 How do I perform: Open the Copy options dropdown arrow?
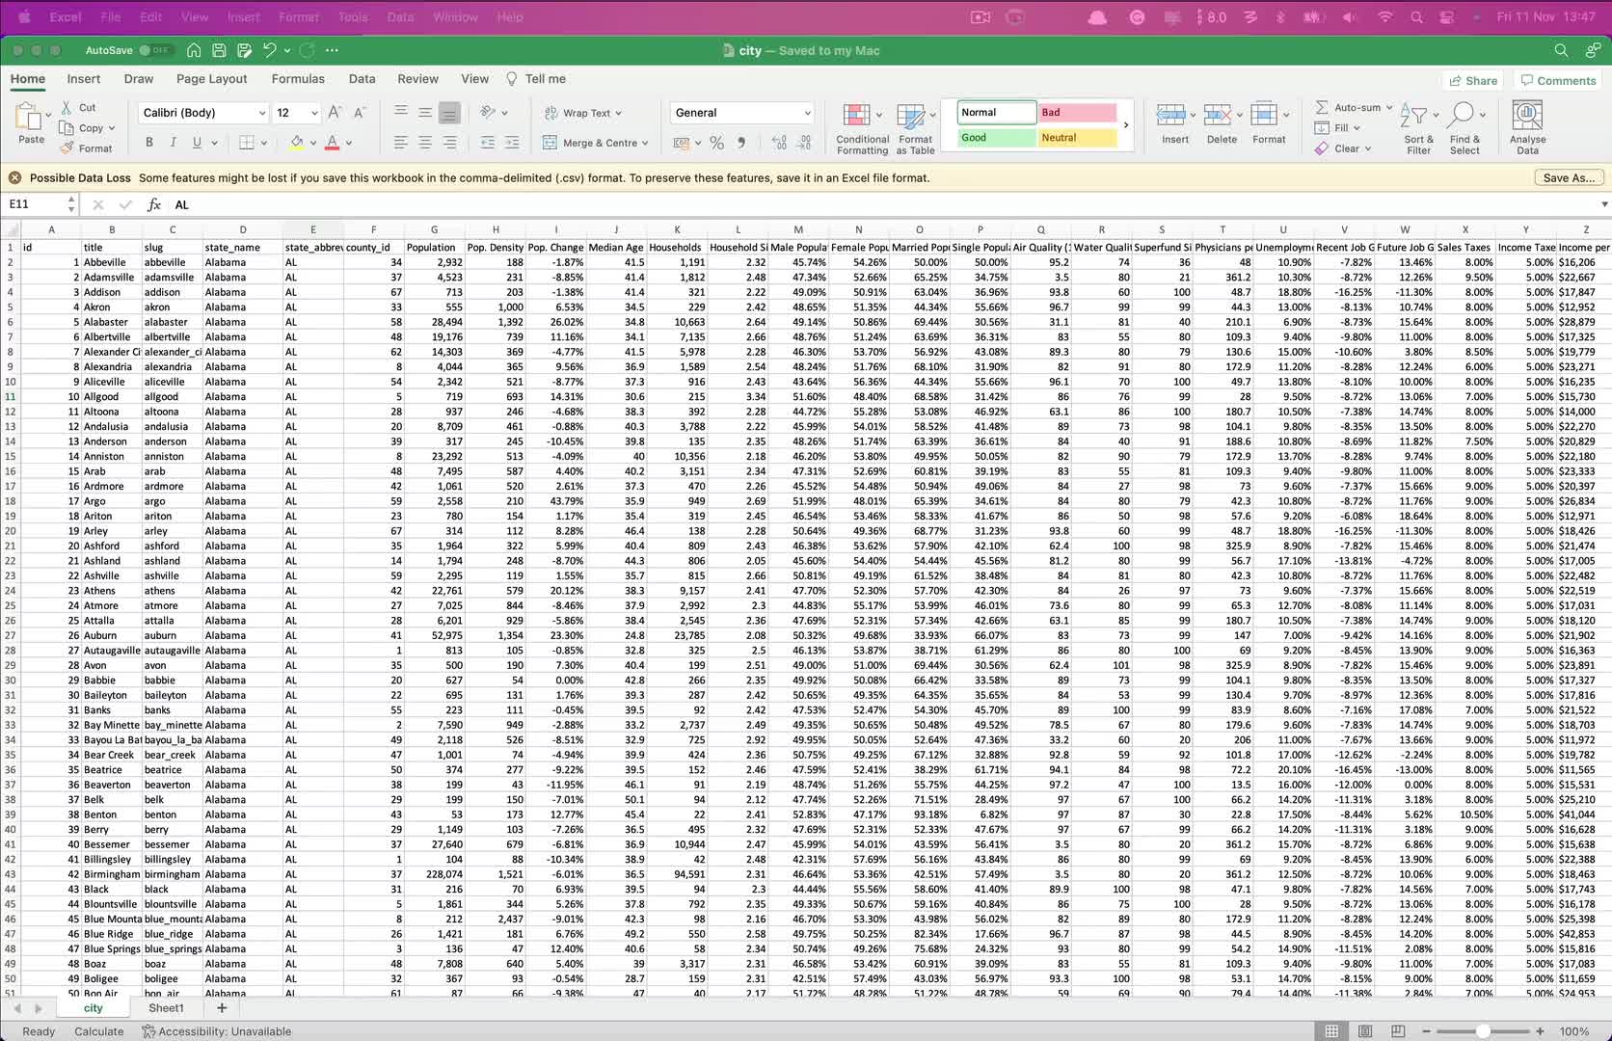pyautogui.click(x=112, y=128)
